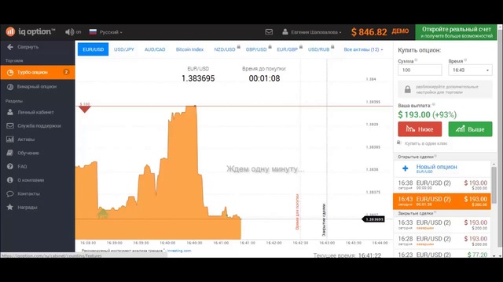Image resolution: width=503 pixels, height=282 pixels.
Task: Select the 16:33 EUR/USD closed deal
Action: coord(442,225)
